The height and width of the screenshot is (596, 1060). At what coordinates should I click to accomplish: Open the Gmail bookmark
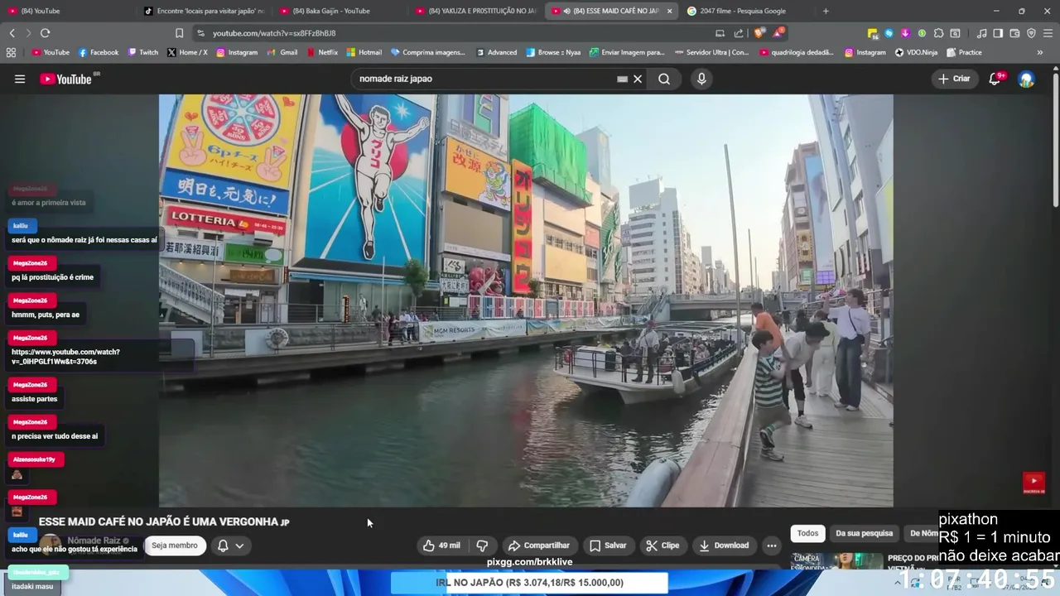[282, 52]
